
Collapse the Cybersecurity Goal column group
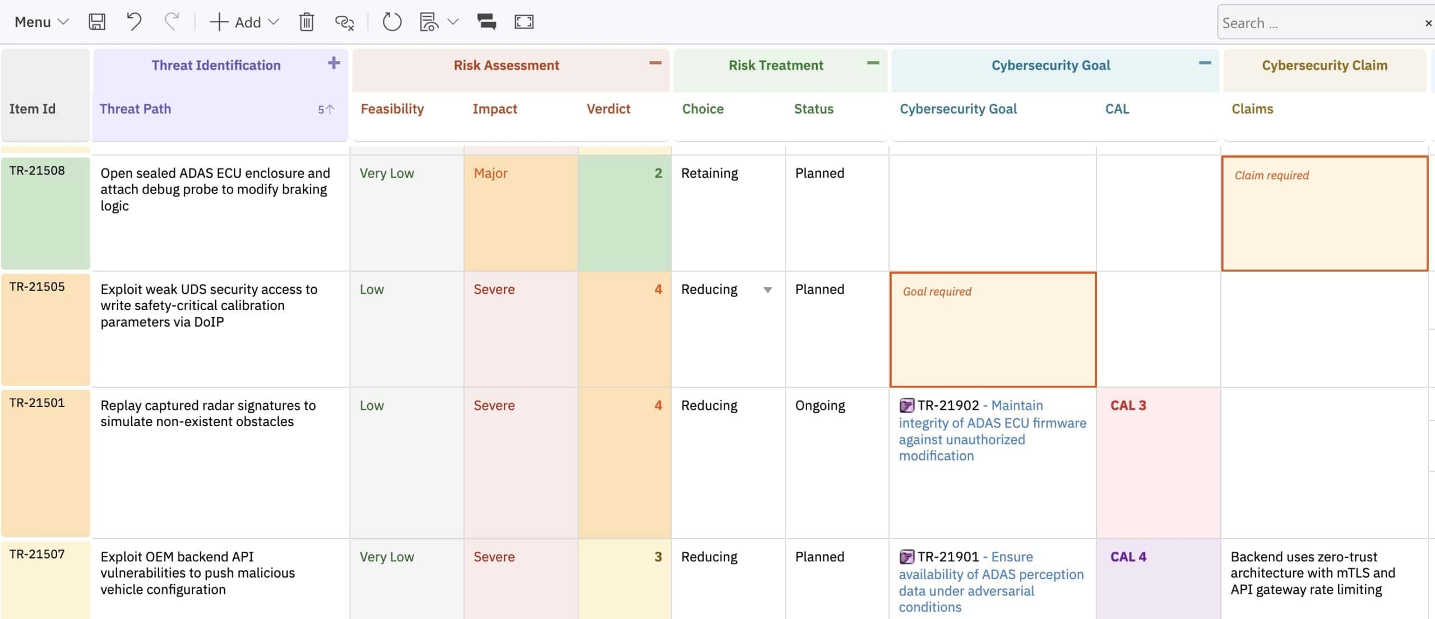tap(1205, 63)
